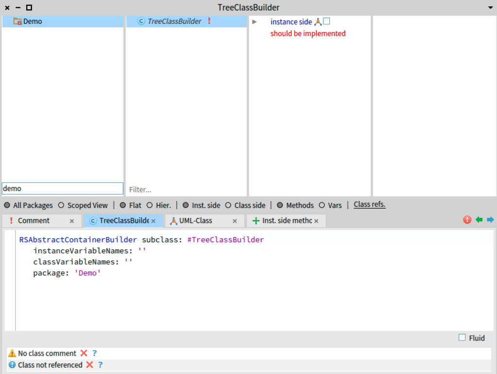Select the Demo package in the package list
The height and width of the screenshot is (374, 497).
[33, 21]
